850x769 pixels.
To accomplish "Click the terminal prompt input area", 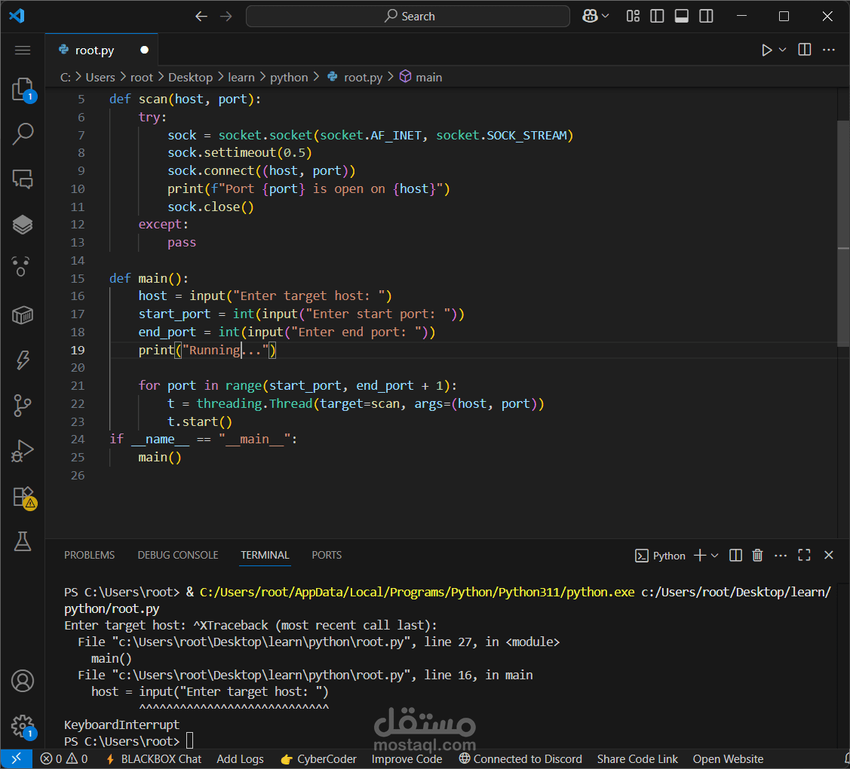I will pos(190,741).
